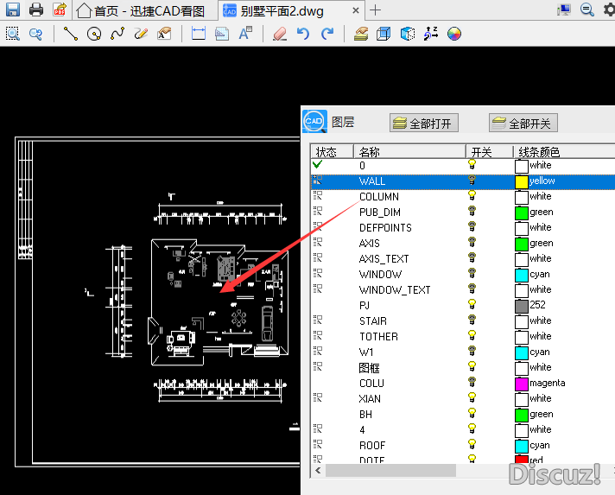Toggle the lightbulb for the COLUMN layer
This screenshot has height=495, width=615.
coord(472,197)
